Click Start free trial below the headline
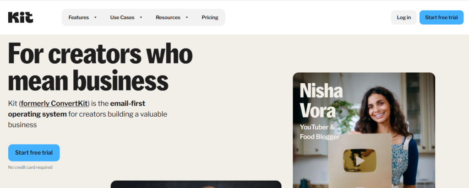 coord(34,153)
